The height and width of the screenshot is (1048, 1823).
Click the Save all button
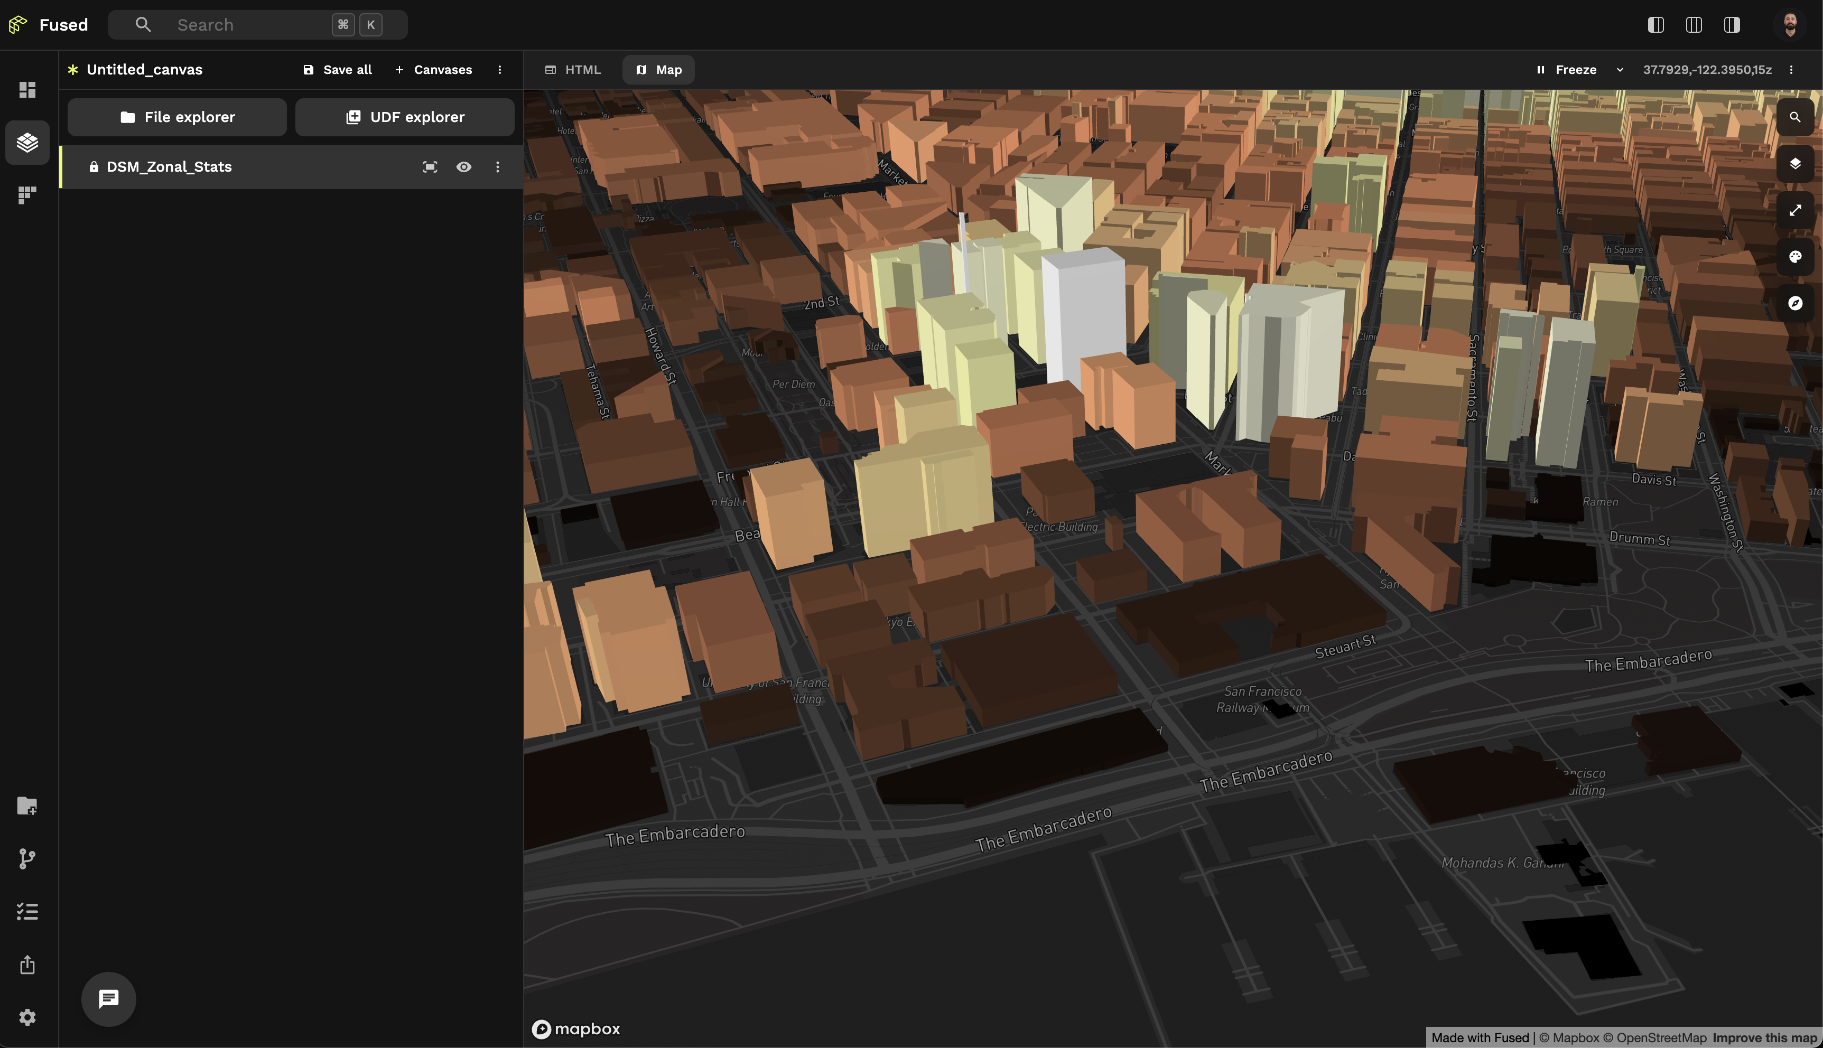338,70
